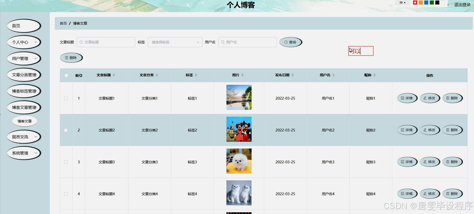Toggle select-all checkbox in table header

[x=66, y=76]
